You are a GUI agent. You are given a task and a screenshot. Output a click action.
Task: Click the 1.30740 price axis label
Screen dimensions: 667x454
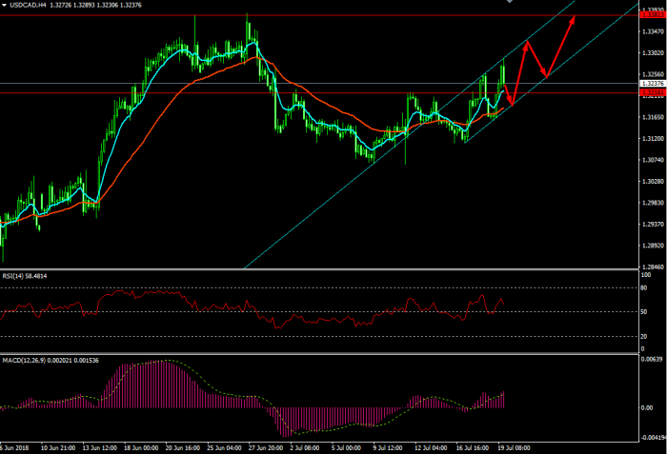pyautogui.click(x=653, y=160)
